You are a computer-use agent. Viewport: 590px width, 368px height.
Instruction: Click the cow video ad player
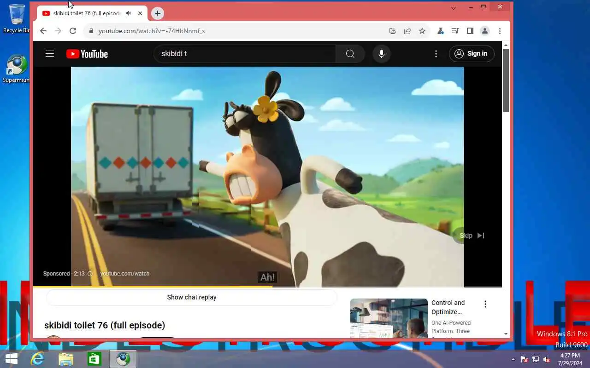tap(267, 177)
